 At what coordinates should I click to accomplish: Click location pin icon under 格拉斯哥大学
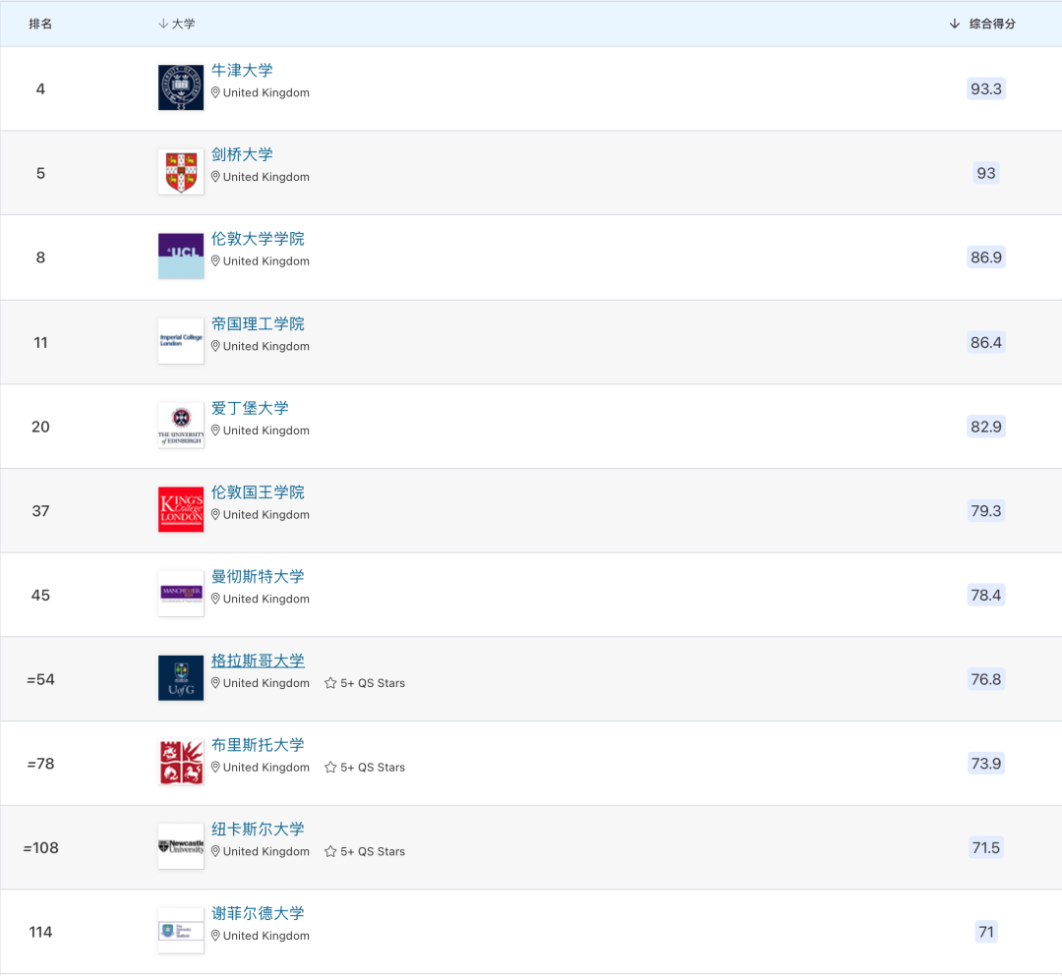click(x=215, y=683)
